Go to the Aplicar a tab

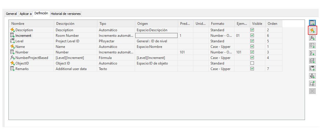tap(26, 14)
